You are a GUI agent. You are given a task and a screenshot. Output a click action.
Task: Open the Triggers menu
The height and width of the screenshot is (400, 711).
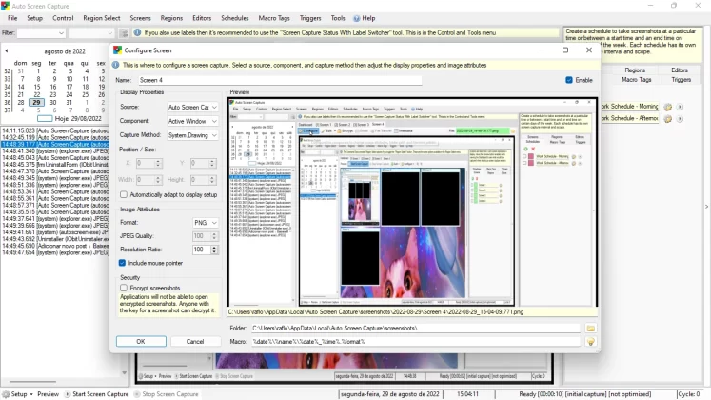310,18
